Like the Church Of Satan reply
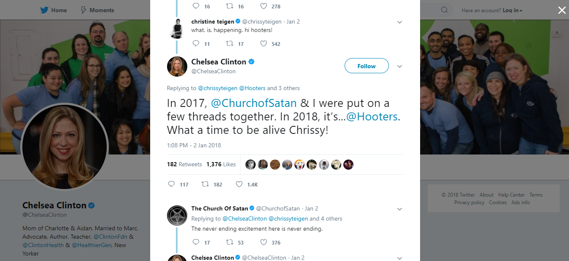This screenshot has width=569, height=261. (x=263, y=242)
